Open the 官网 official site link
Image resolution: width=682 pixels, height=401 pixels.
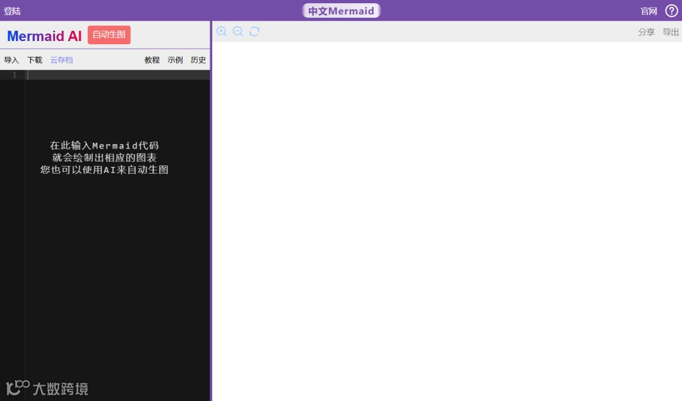tap(649, 11)
